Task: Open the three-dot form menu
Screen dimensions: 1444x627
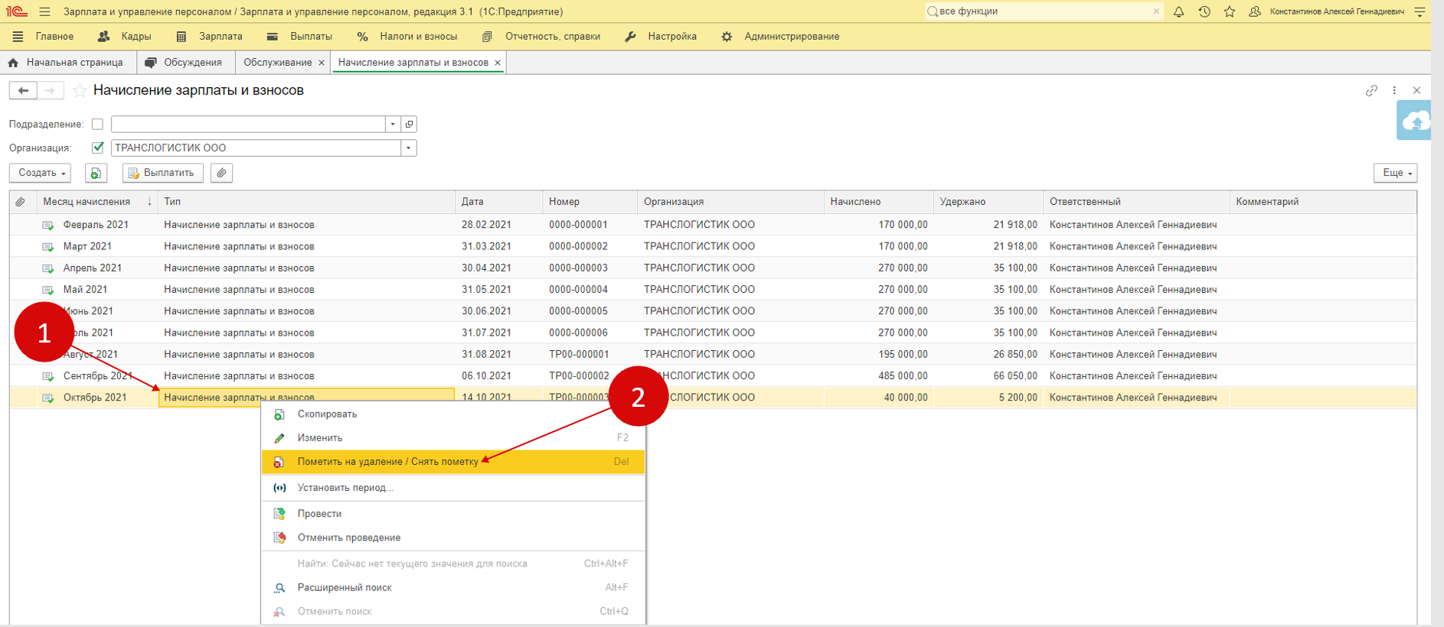Action: 1394,90
